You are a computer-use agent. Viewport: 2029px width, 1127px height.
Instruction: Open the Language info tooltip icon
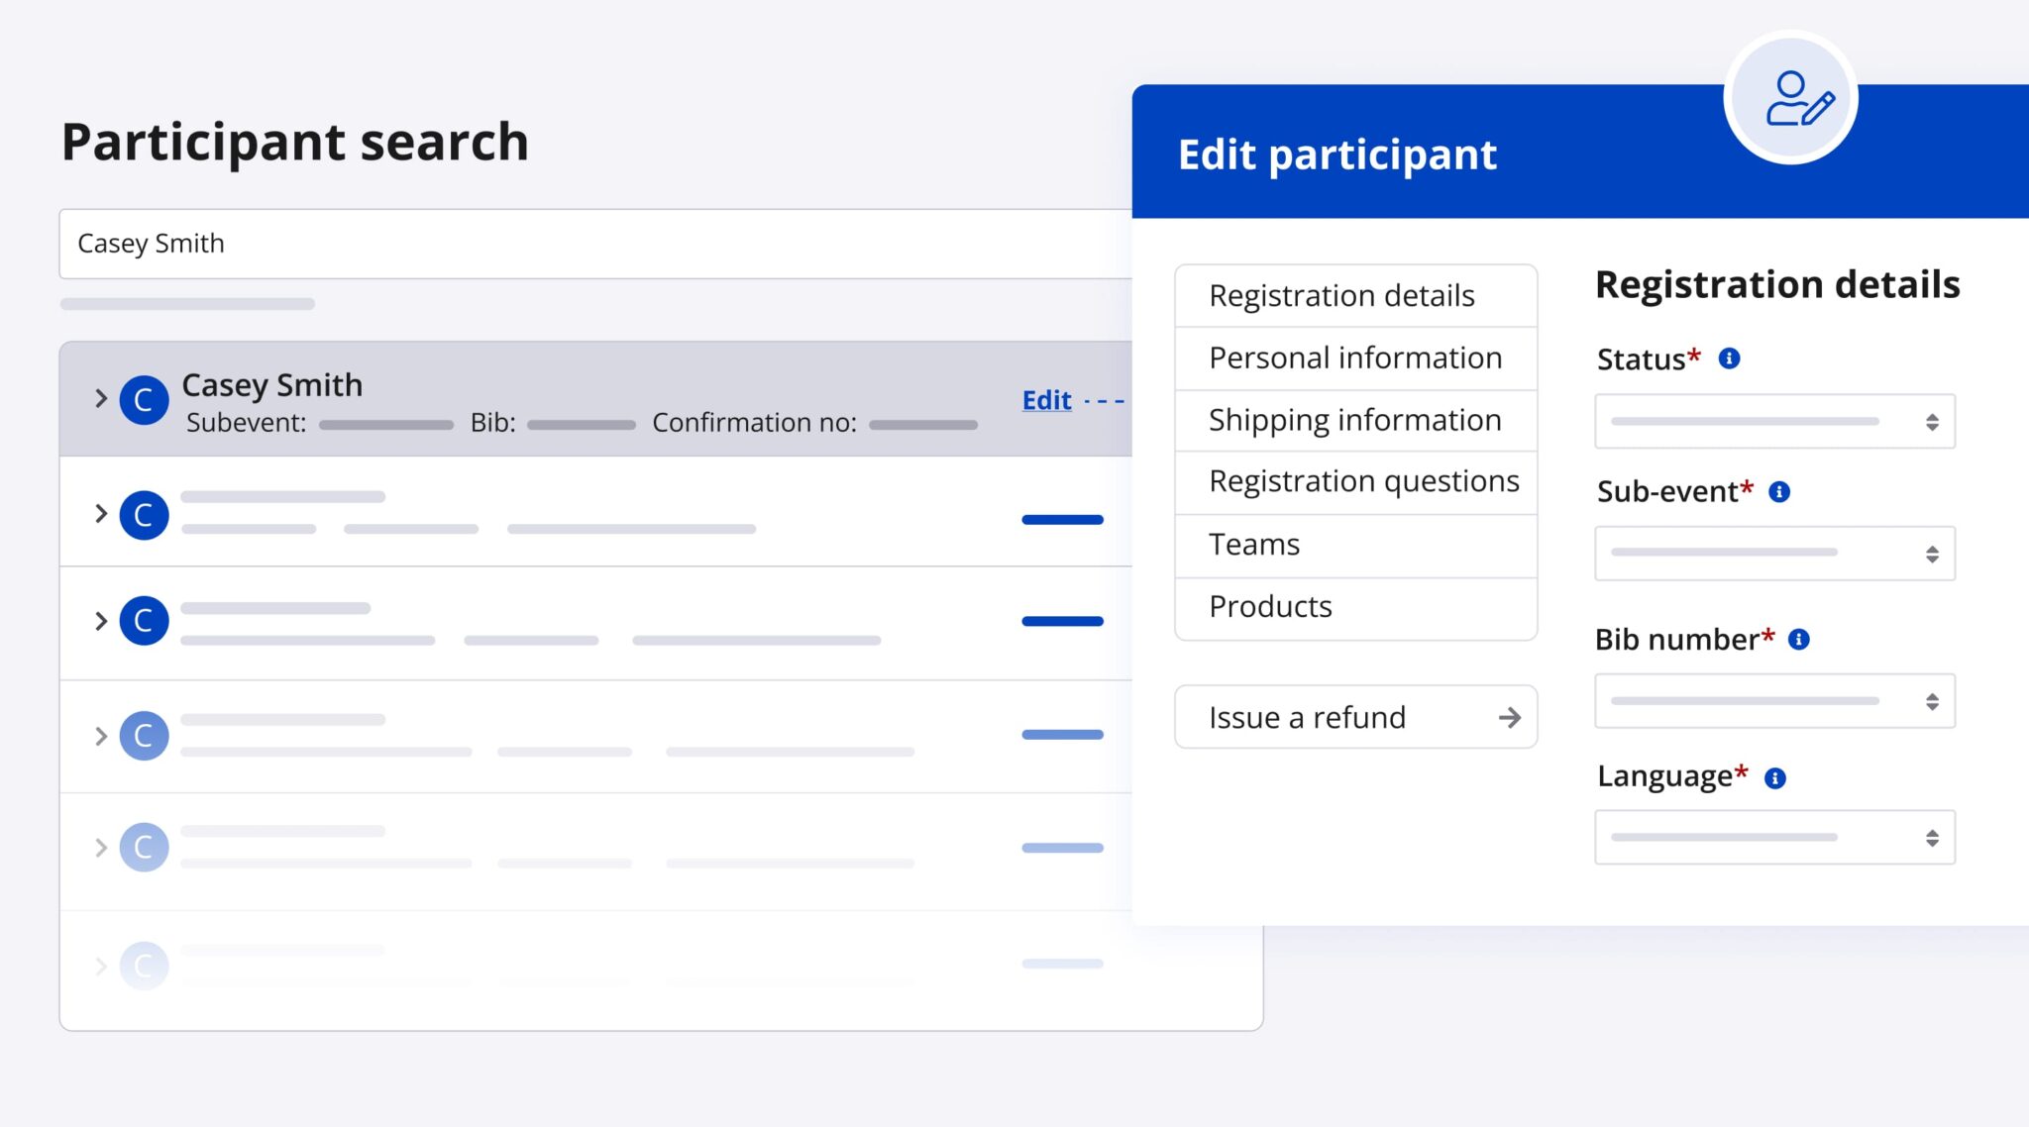click(1774, 776)
